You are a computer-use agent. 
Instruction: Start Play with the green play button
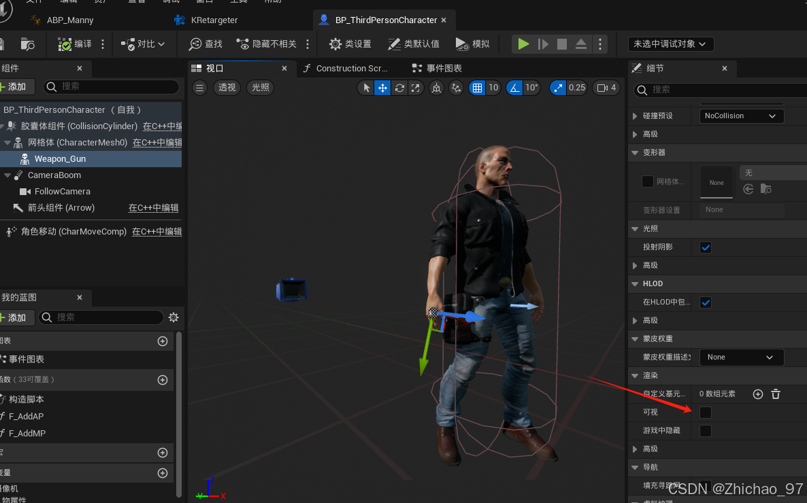point(523,44)
